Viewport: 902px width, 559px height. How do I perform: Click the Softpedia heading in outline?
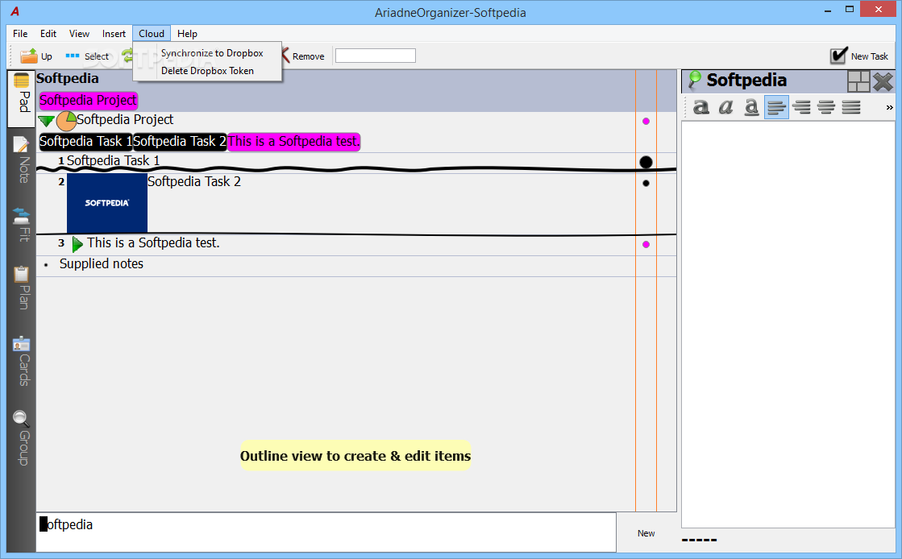[x=68, y=79]
